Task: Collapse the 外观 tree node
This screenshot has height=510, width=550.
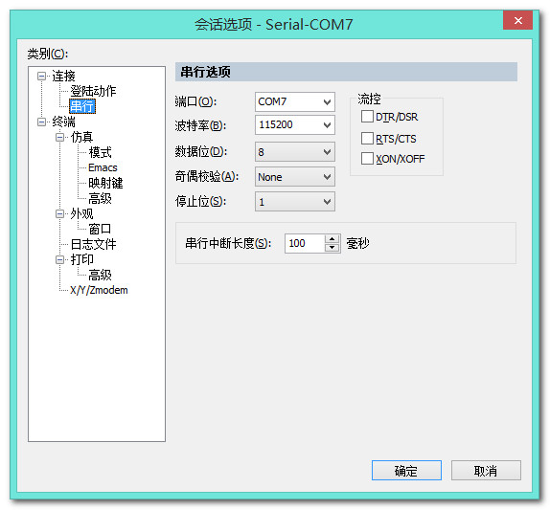Action: [59, 213]
